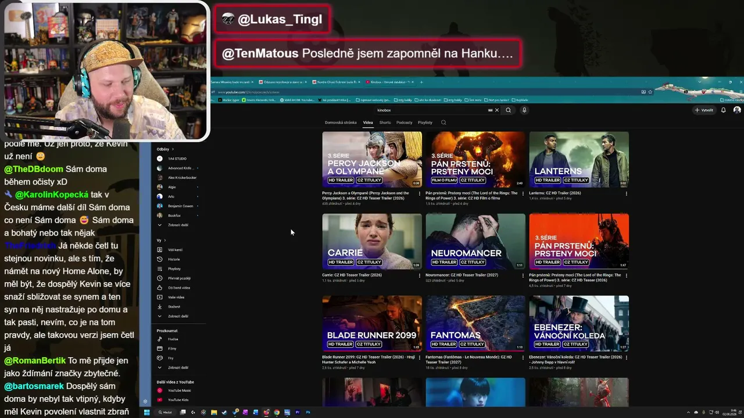Play the Lanterns trailer thumbnail
This screenshot has height=418, width=744.
579,159
